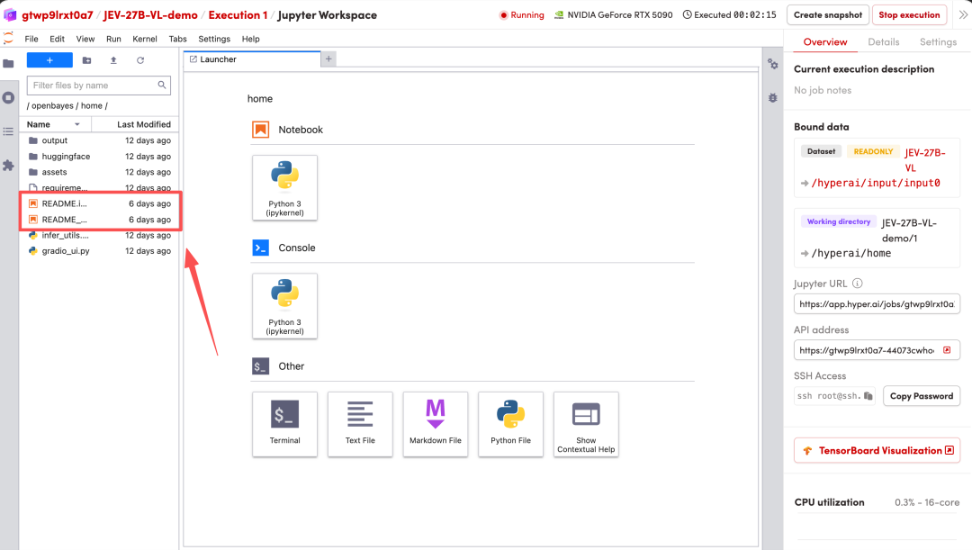972x550 pixels.
Task: Open the Run menu
Action: coord(113,39)
